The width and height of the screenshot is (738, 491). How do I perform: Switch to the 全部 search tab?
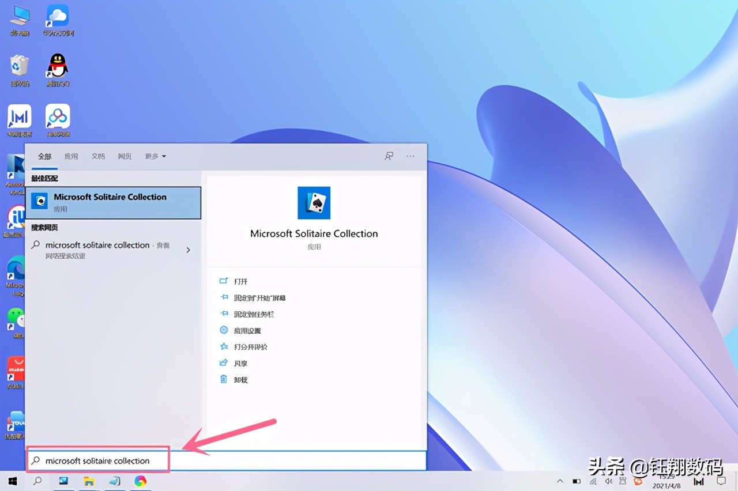click(44, 156)
